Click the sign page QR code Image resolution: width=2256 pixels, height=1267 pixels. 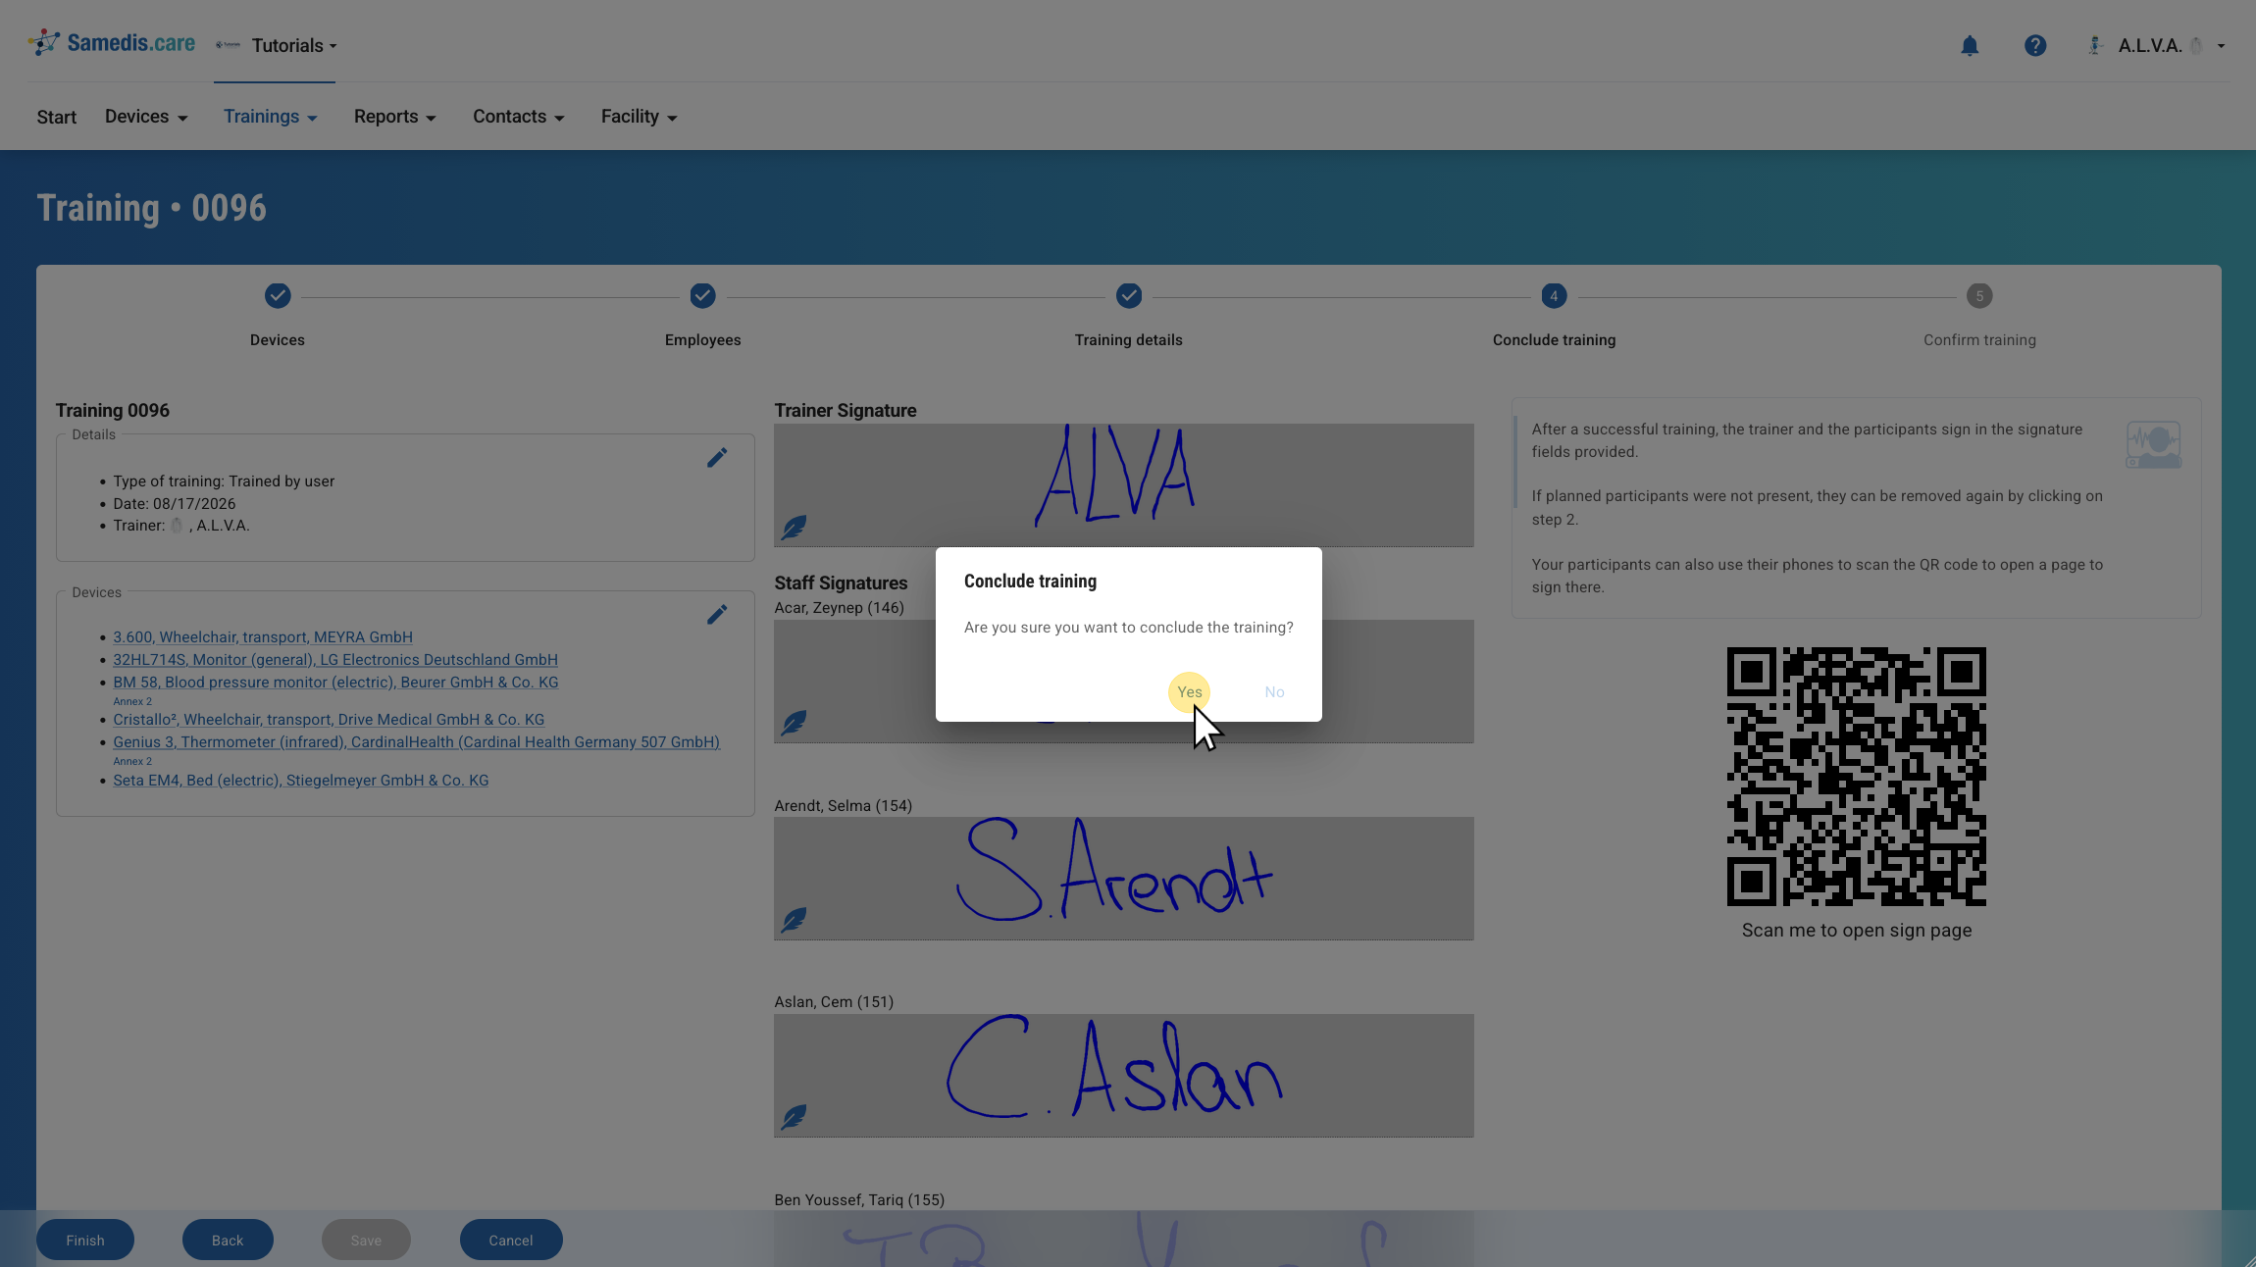click(1857, 777)
